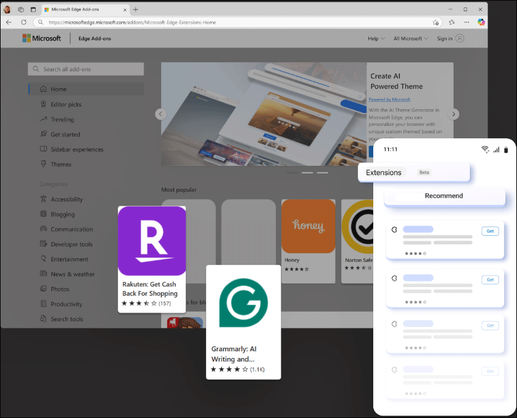Reload the page with refresh icon
This screenshot has height=418, width=517.
[x=23, y=22]
